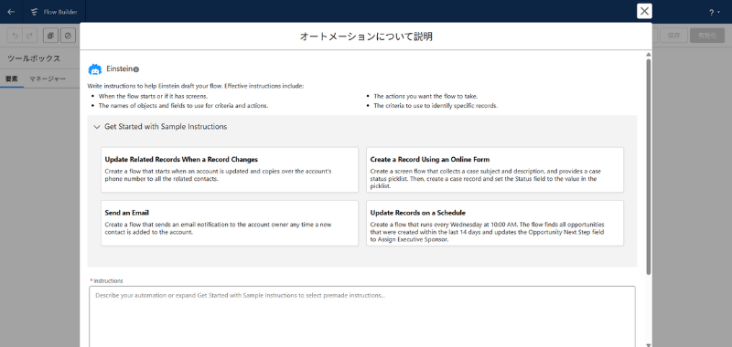
Task: Click the 有効化 button
Action: click(707, 36)
